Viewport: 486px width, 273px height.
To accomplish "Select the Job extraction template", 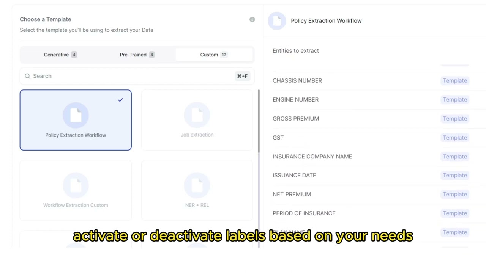I will click(197, 120).
